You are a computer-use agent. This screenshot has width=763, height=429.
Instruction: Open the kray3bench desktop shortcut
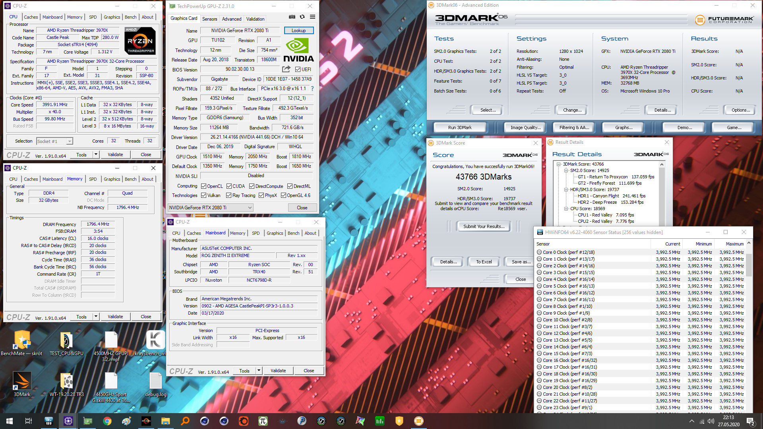(x=155, y=343)
